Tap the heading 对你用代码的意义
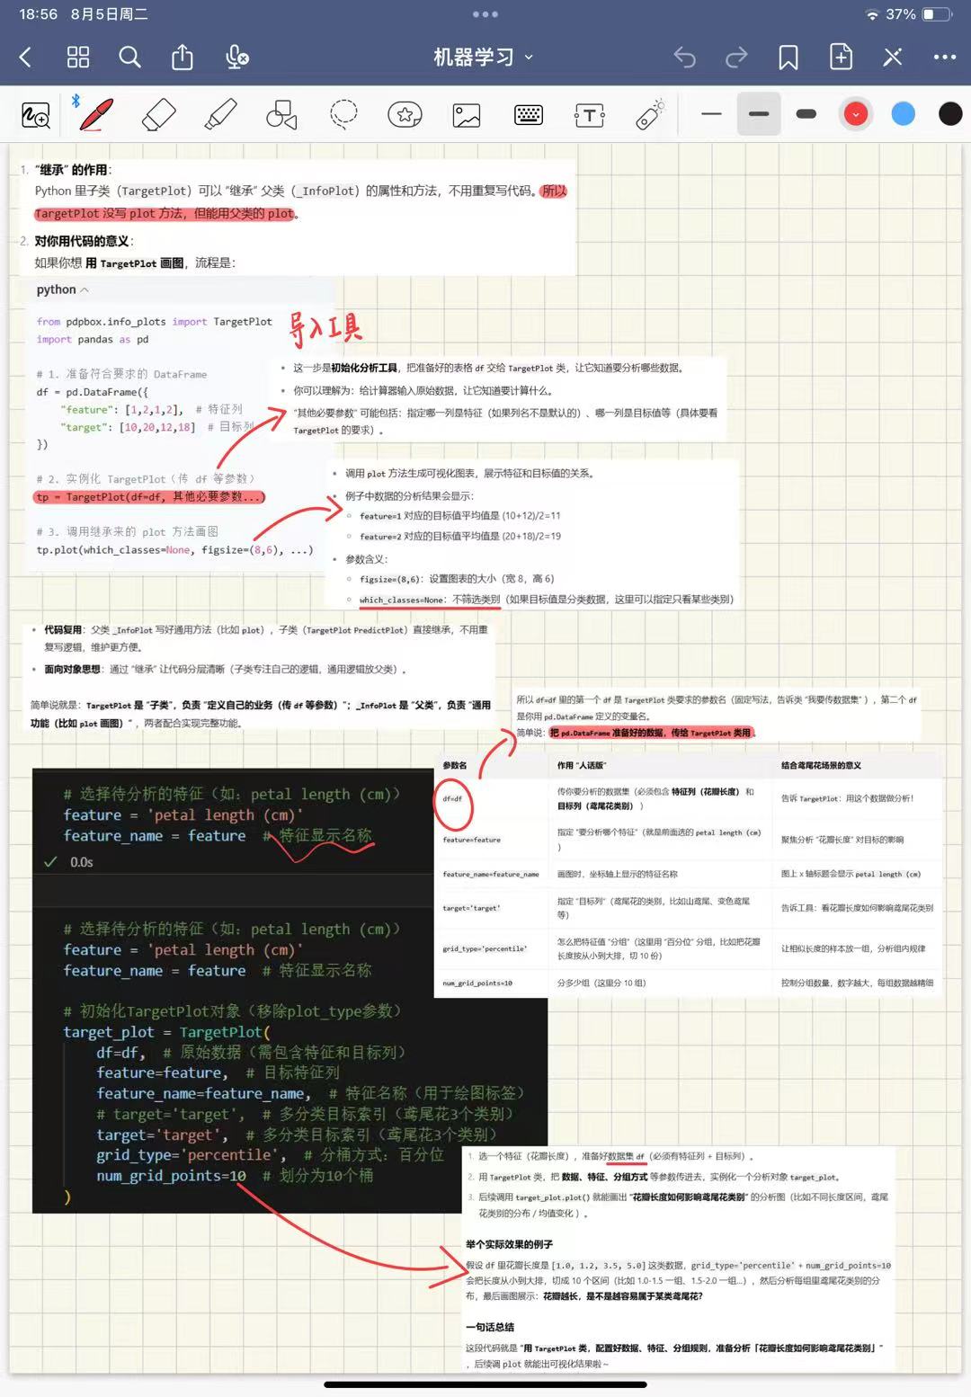 click(82, 241)
